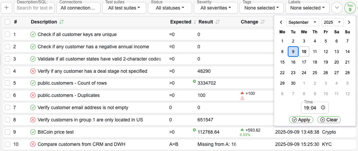Open the 2025 year selector

(x=332, y=22)
